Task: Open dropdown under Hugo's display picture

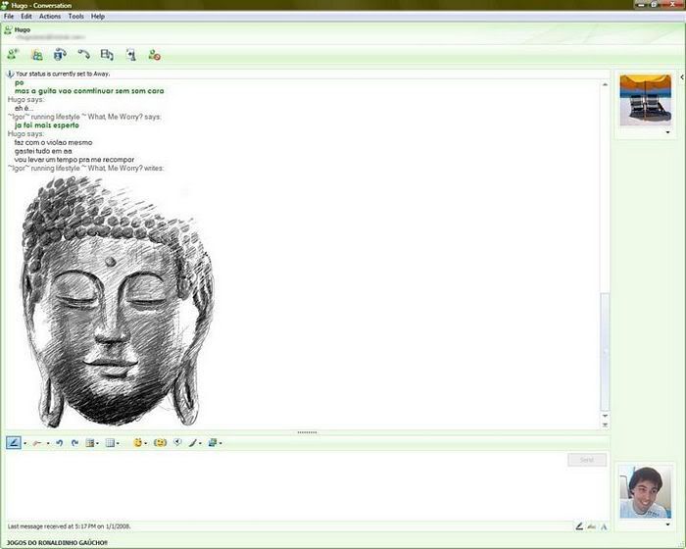Action: 667,132
